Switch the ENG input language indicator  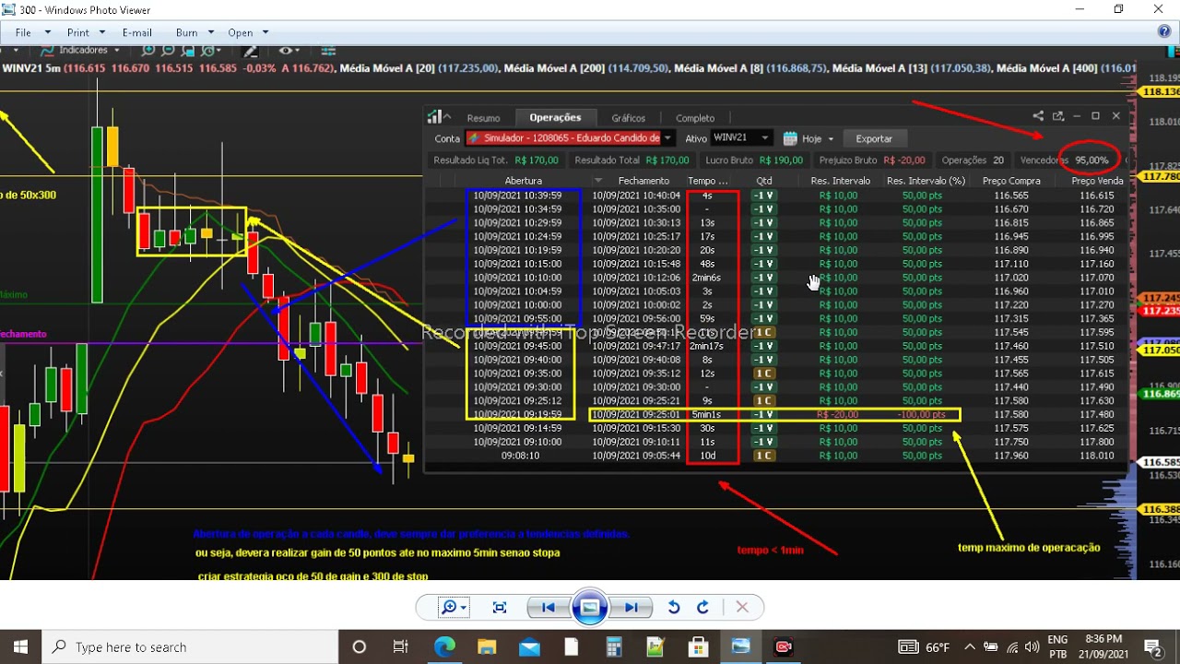click(x=1058, y=646)
